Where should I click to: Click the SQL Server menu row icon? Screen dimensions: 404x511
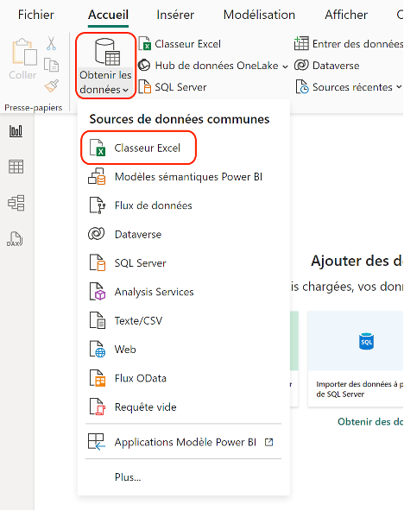(98, 263)
